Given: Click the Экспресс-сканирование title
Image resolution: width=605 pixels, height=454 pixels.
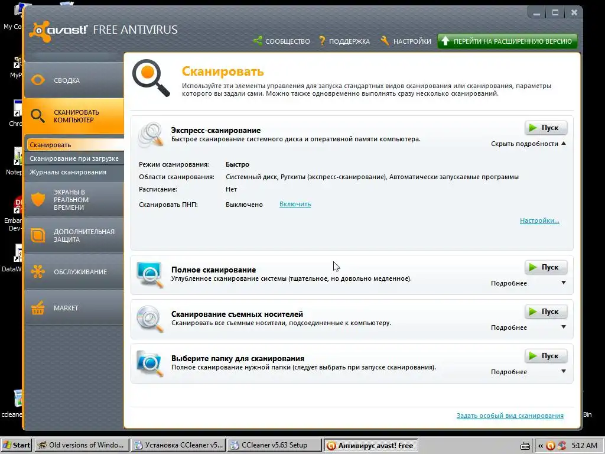Looking at the screenshot, I should (x=216, y=130).
